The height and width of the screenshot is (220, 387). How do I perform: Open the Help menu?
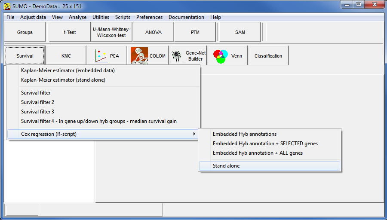(x=215, y=17)
